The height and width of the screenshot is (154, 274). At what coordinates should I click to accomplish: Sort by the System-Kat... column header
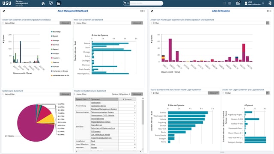coord(83,99)
